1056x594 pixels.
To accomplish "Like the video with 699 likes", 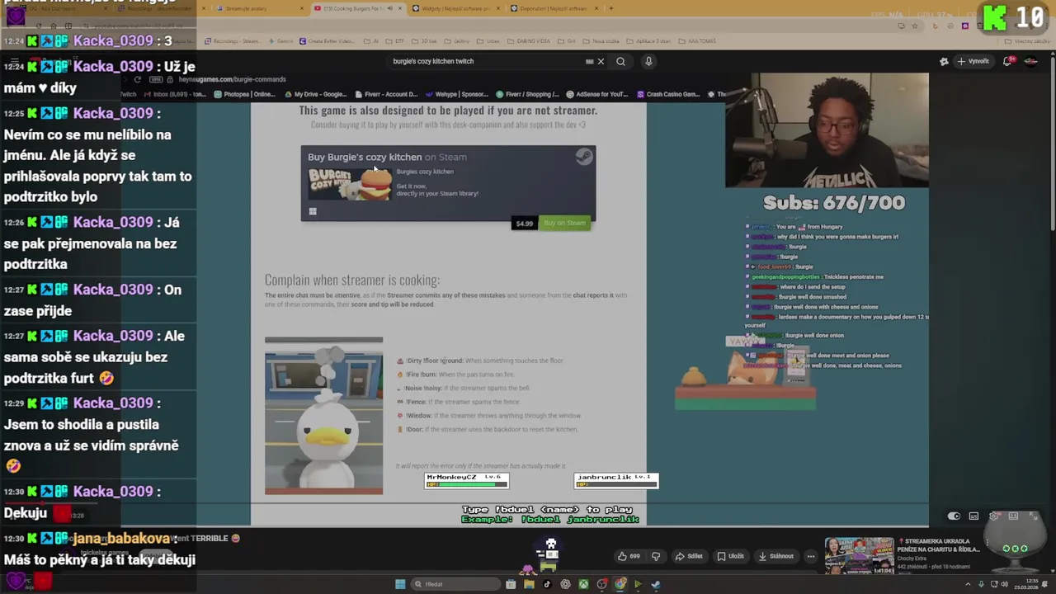I will (x=629, y=556).
